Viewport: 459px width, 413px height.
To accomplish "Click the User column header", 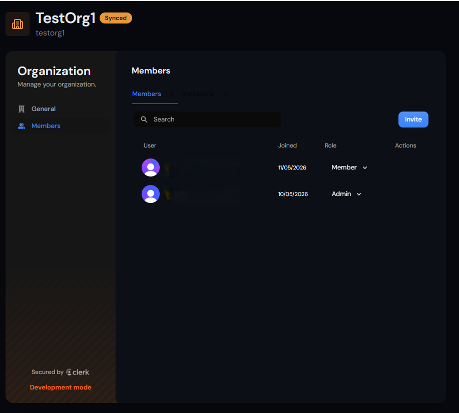I will (150, 145).
